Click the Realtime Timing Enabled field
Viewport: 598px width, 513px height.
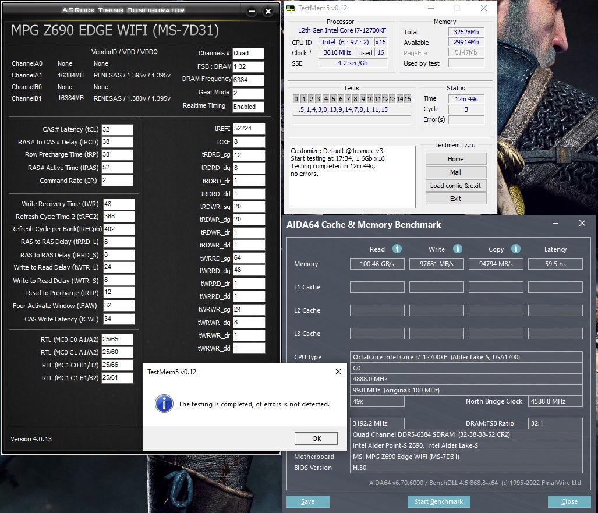(248, 107)
